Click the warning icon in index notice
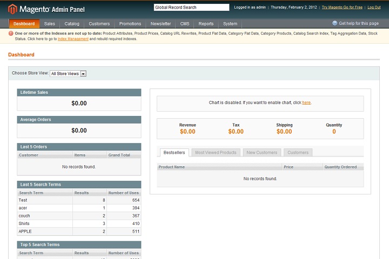389x259 pixels. (11, 33)
